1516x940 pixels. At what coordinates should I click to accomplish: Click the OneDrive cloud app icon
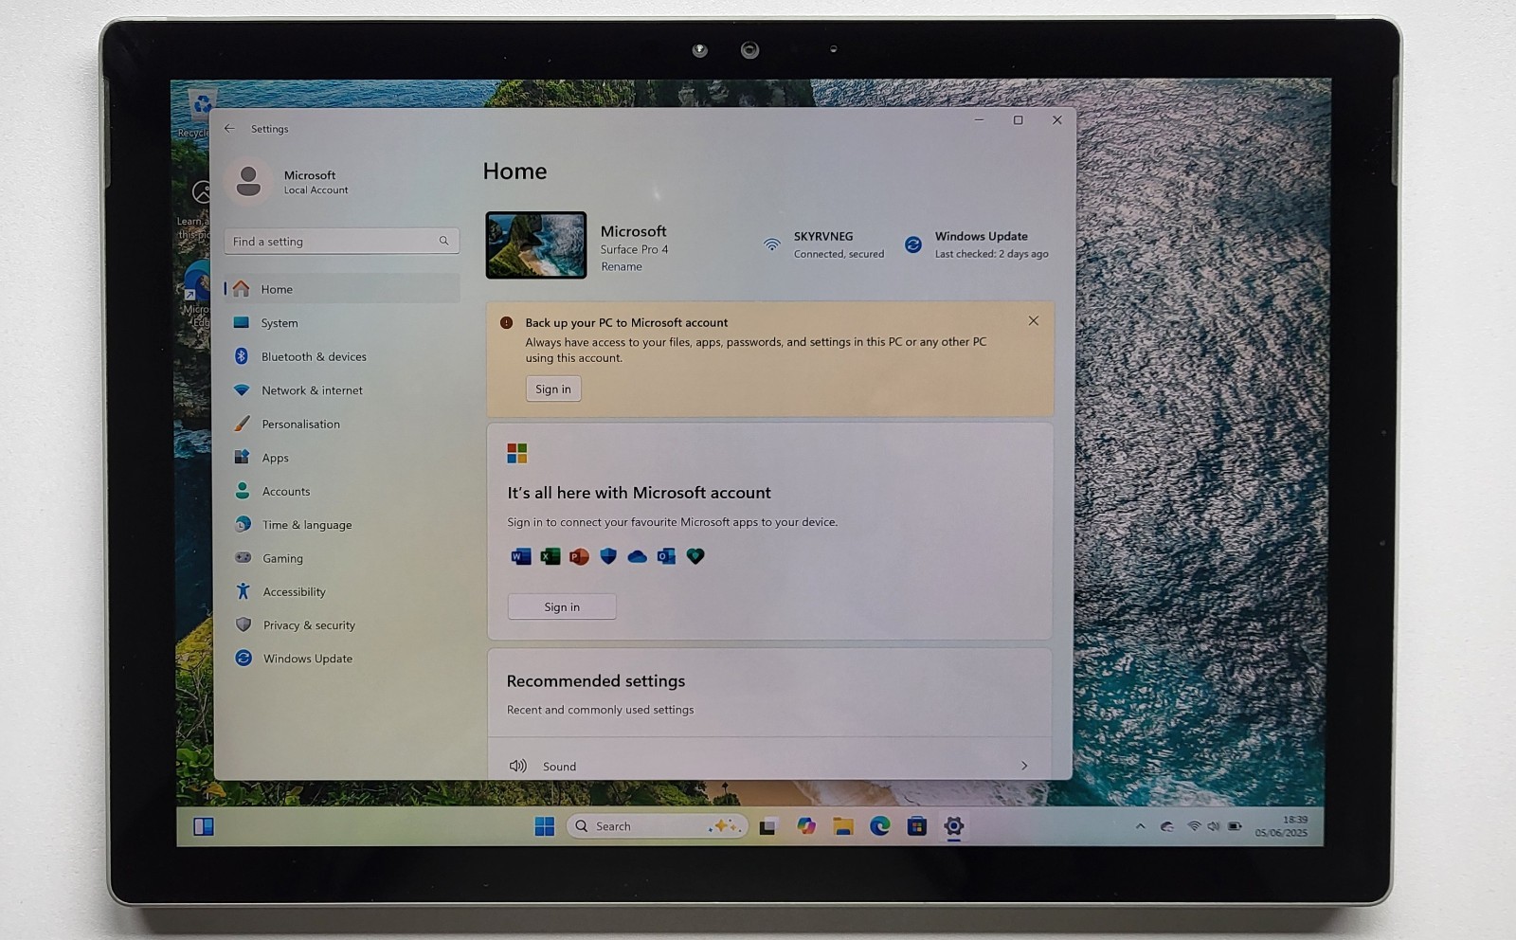coord(637,556)
